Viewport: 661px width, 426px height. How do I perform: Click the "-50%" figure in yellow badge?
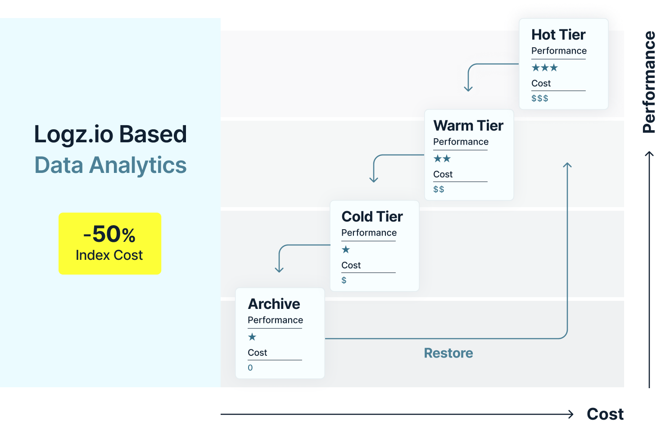click(109, 234)
